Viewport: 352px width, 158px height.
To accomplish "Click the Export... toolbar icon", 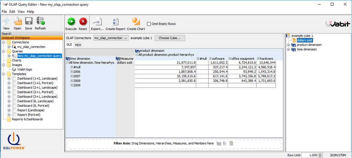I will point(97,22).
